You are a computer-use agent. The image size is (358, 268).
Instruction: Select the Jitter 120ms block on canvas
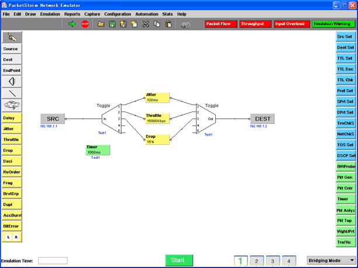pyautogui.click(x=157, y=98)
